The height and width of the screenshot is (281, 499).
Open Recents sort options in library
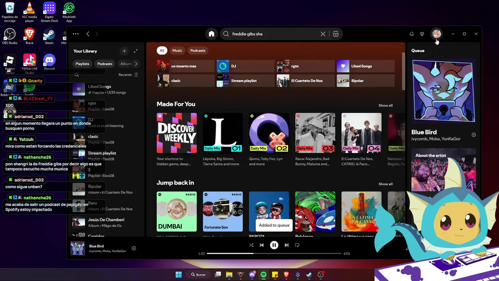128,75
